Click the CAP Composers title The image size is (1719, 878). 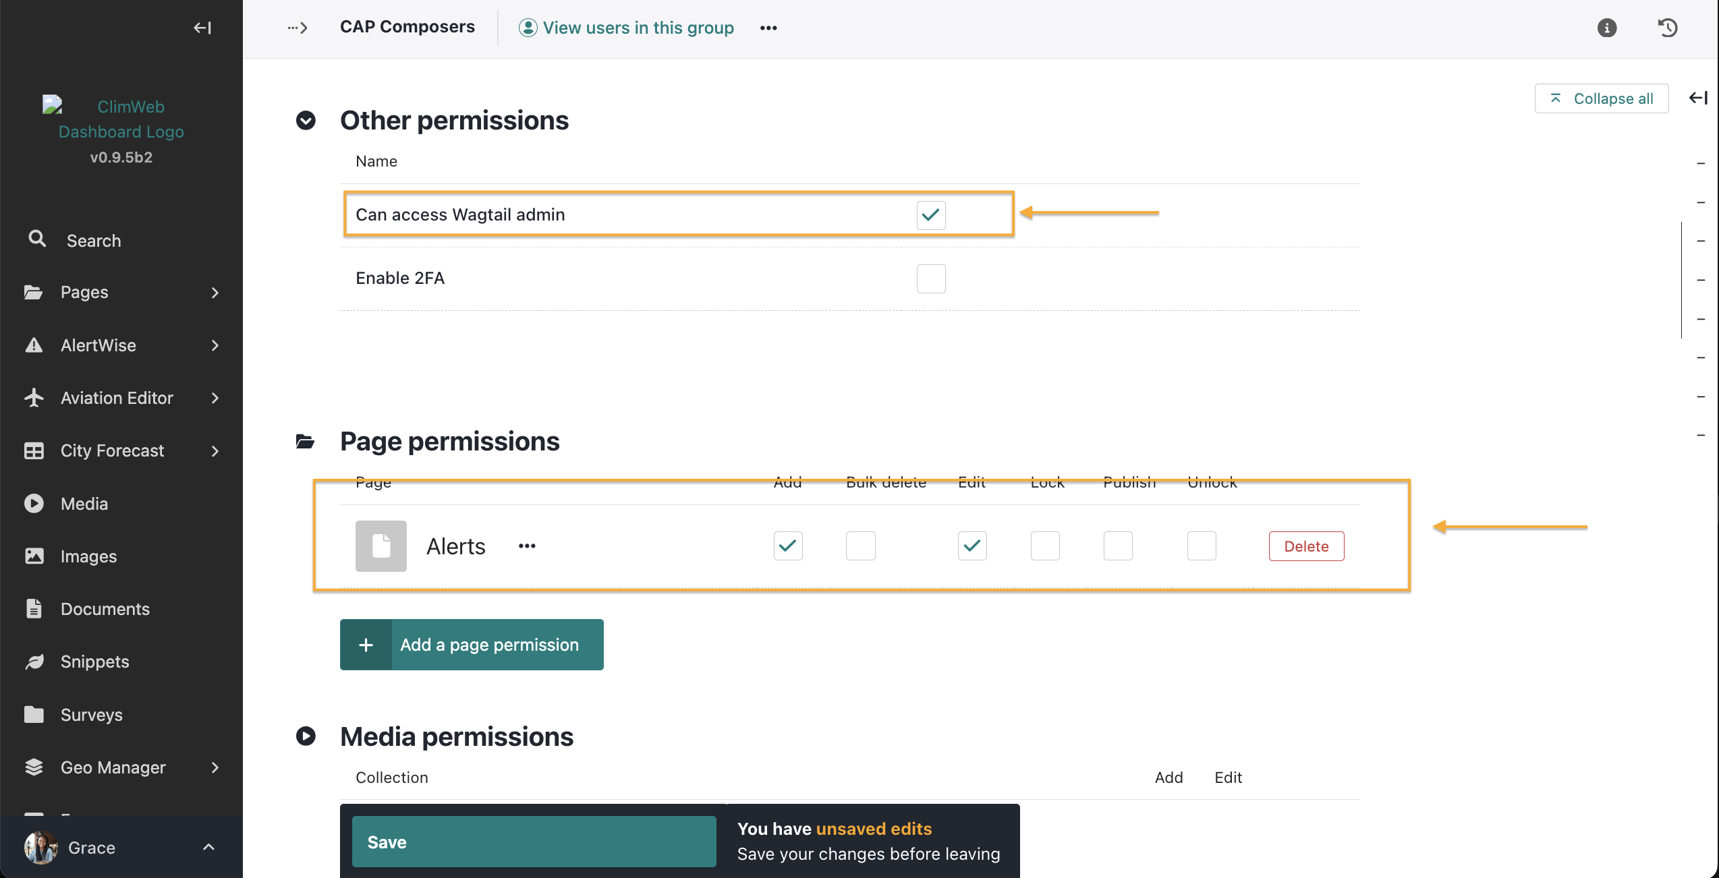click(407, 27)
